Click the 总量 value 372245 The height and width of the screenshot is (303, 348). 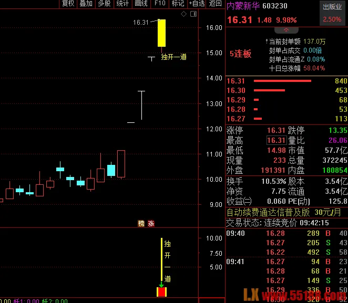pyautogui.click(x=335, y=160)
